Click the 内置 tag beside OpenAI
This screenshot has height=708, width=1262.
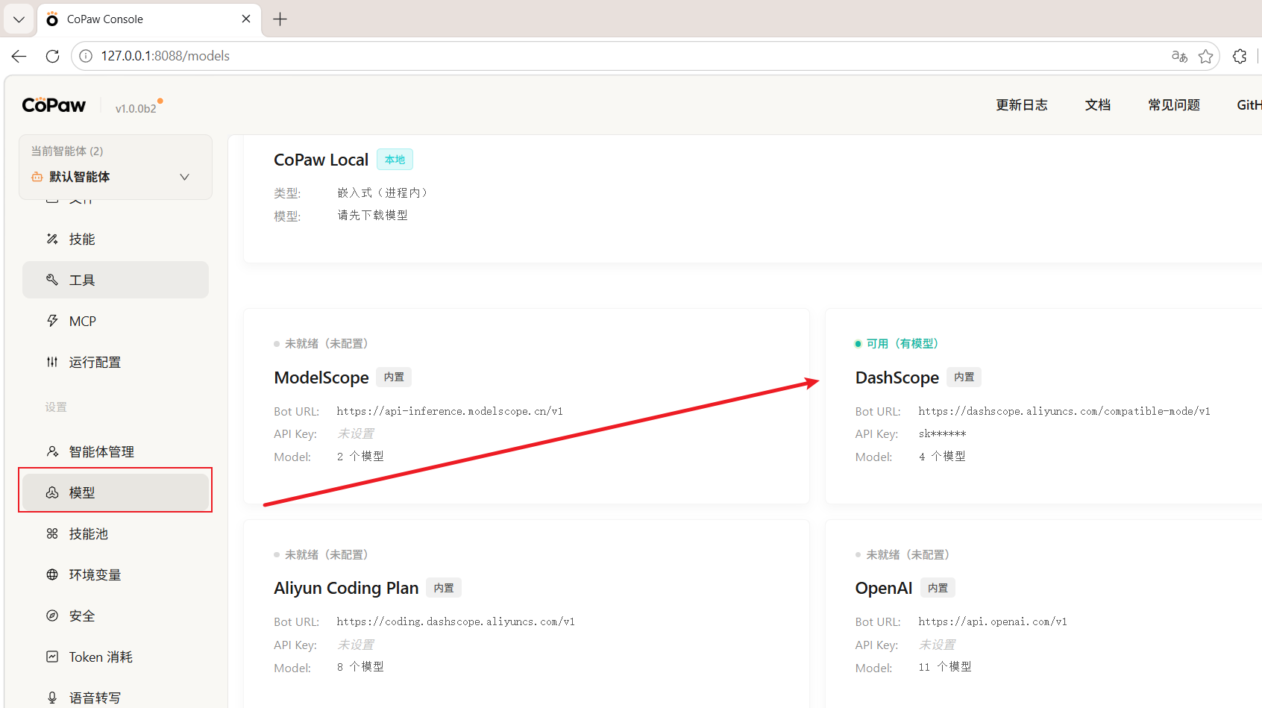938,588
